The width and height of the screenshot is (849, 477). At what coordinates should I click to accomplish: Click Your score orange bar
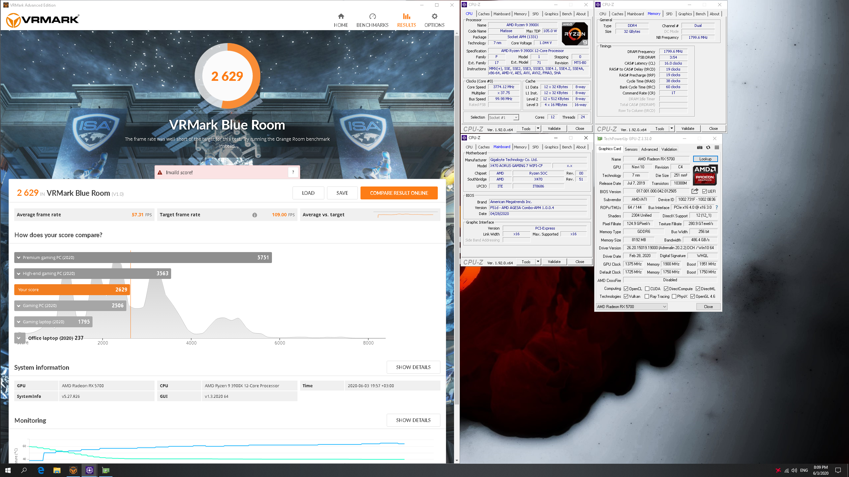point(72,290)
